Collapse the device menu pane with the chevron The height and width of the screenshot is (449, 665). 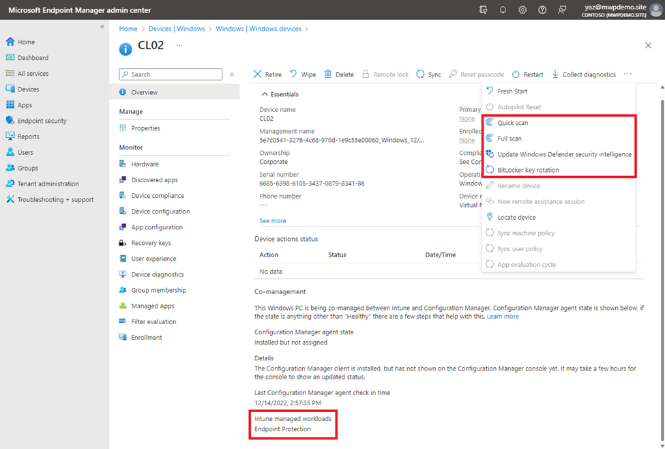click(x=232, y=74)
